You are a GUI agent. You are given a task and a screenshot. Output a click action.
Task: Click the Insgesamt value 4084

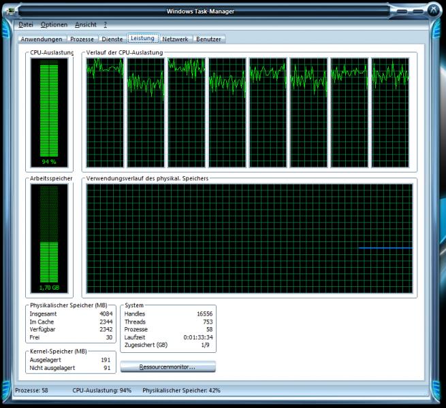point(106,314)
